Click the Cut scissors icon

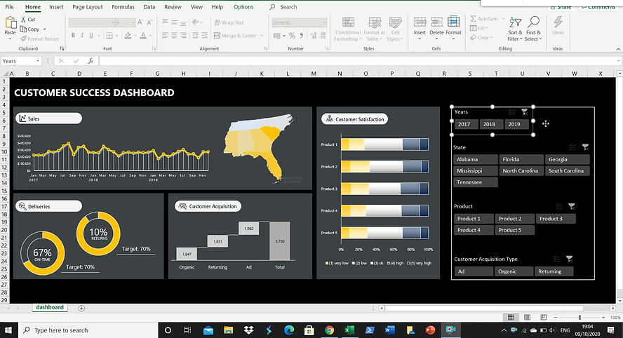[x=23, y=19]
